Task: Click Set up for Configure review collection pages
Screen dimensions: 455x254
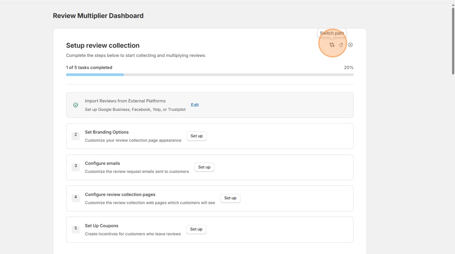Action: (x=230, y=198)
